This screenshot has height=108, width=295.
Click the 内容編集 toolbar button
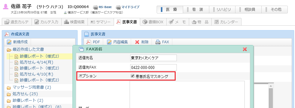pos(117,42)
